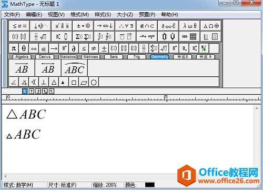This screenshot has height=190, width=263.
Task: Open the labeled arrow templates palette
Action: (147, 36)
